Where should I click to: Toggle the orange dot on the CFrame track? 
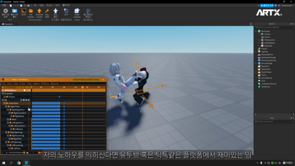(x=7, y=97)
